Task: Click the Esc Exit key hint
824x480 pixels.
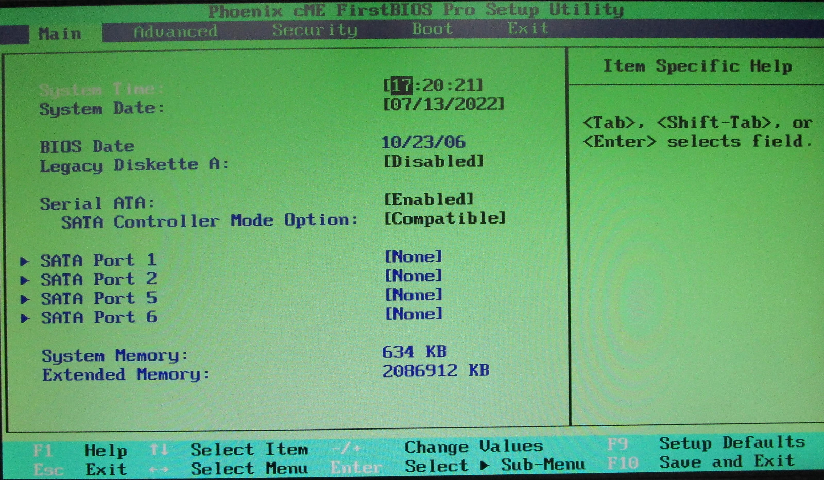Action: tap(80, 470)
